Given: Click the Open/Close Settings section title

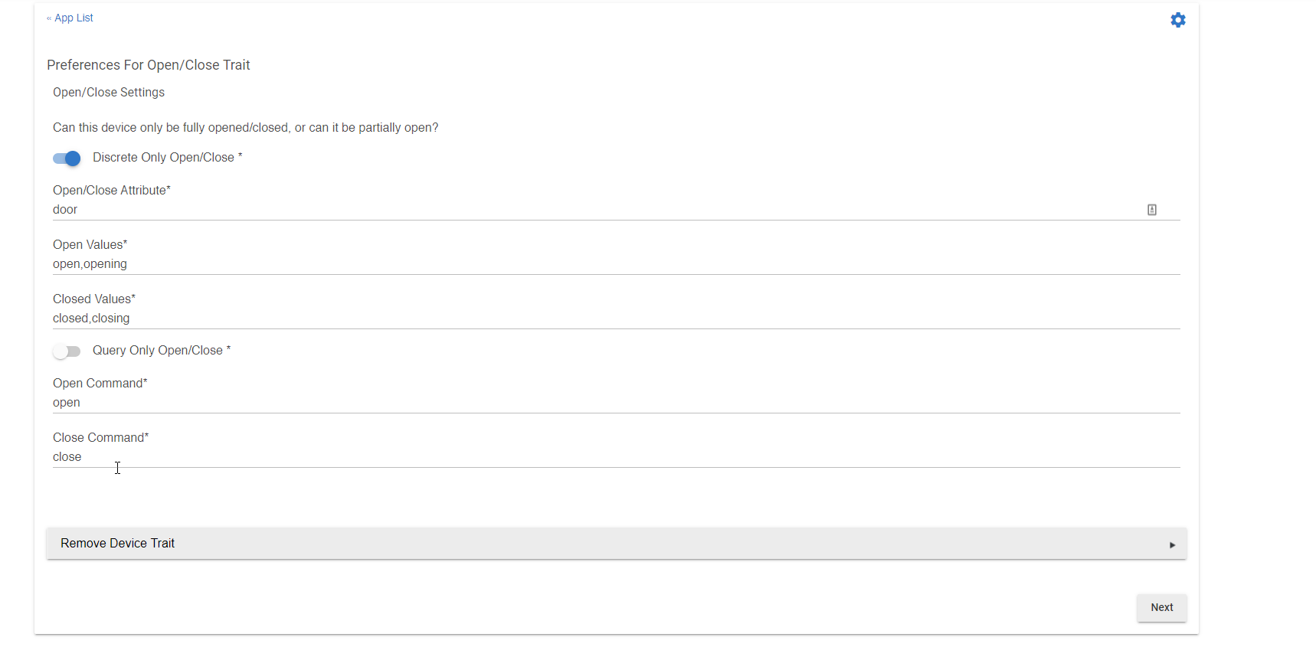Looking at the screenshot, I should [x=109, y=93].
